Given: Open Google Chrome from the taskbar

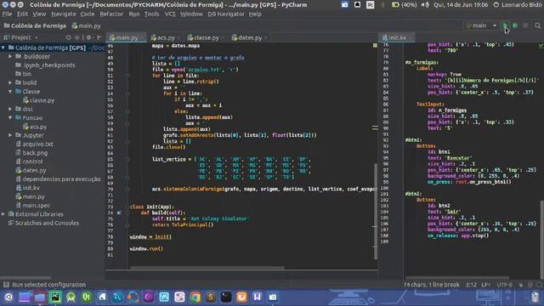Looking at the screenshot, I should click(195, 297).
